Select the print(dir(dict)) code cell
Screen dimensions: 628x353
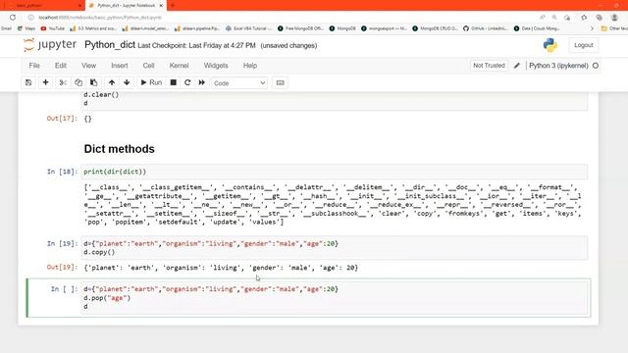pos(334,172)
